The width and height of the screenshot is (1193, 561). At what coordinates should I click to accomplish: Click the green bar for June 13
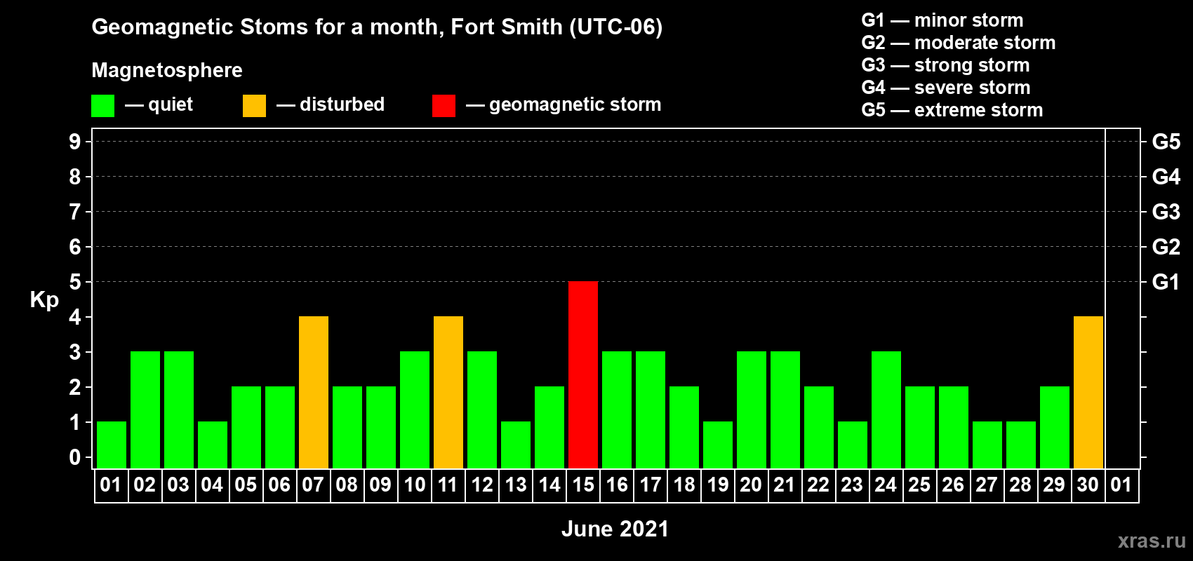coord(516,445)
